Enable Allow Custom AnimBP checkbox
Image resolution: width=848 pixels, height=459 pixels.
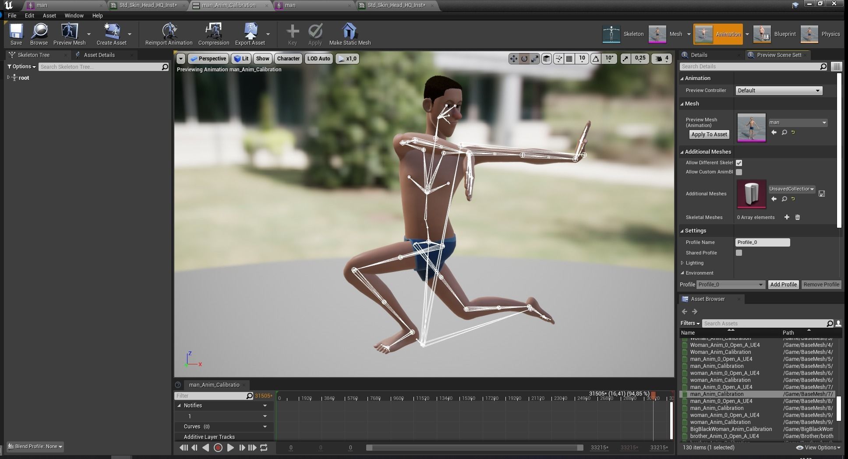(739, 172)
